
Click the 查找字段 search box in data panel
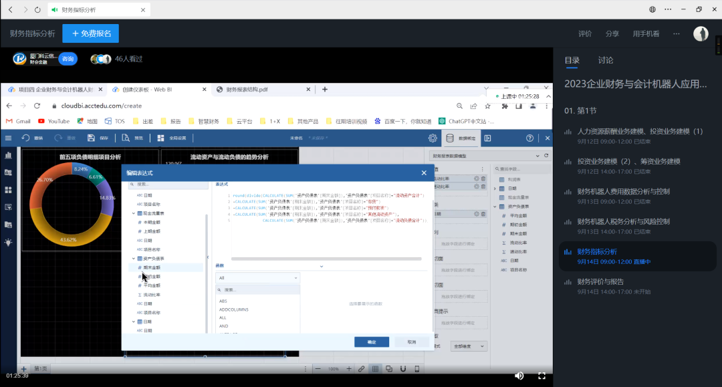pos(521,169)
